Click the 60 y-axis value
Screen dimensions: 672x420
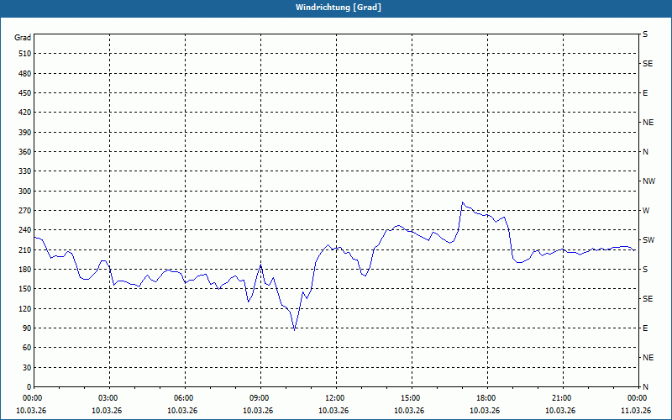(27, 348)
